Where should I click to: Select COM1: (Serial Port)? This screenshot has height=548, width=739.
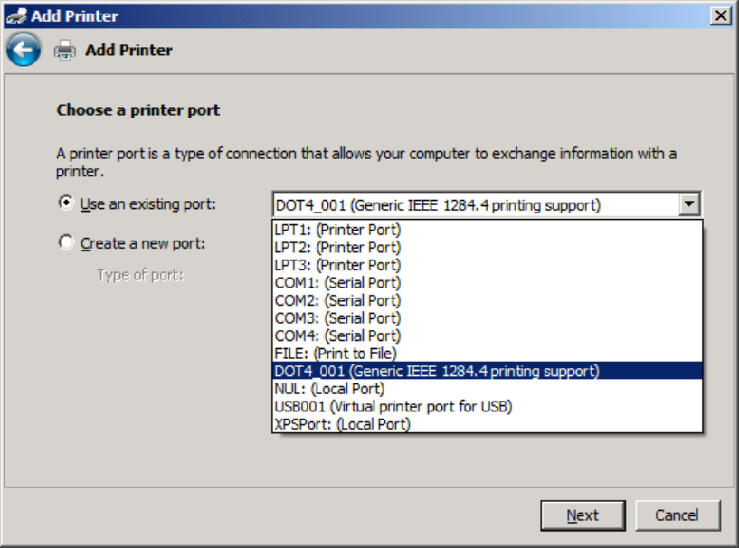337,283
